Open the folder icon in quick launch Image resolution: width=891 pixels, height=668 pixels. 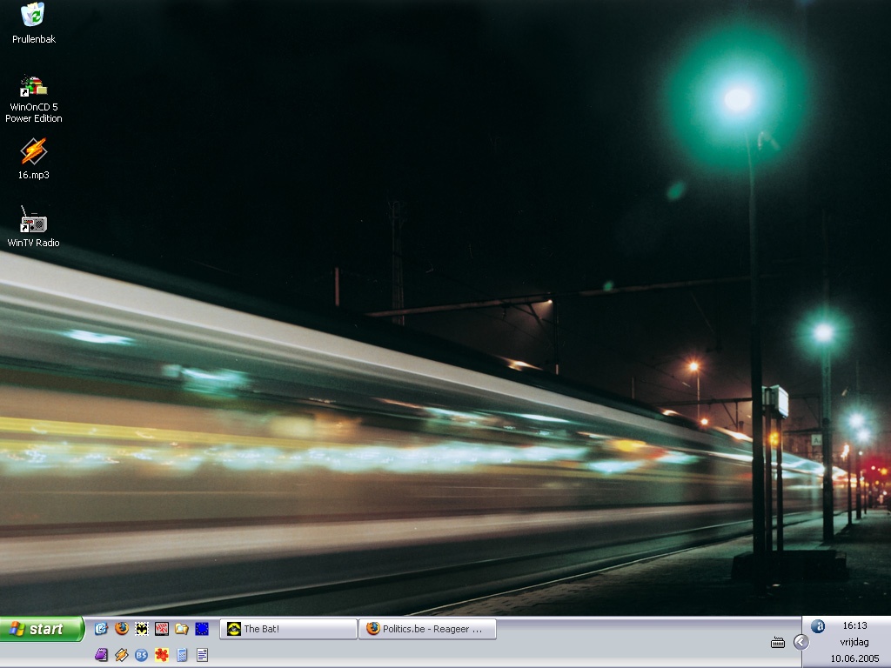click(182, 628)
